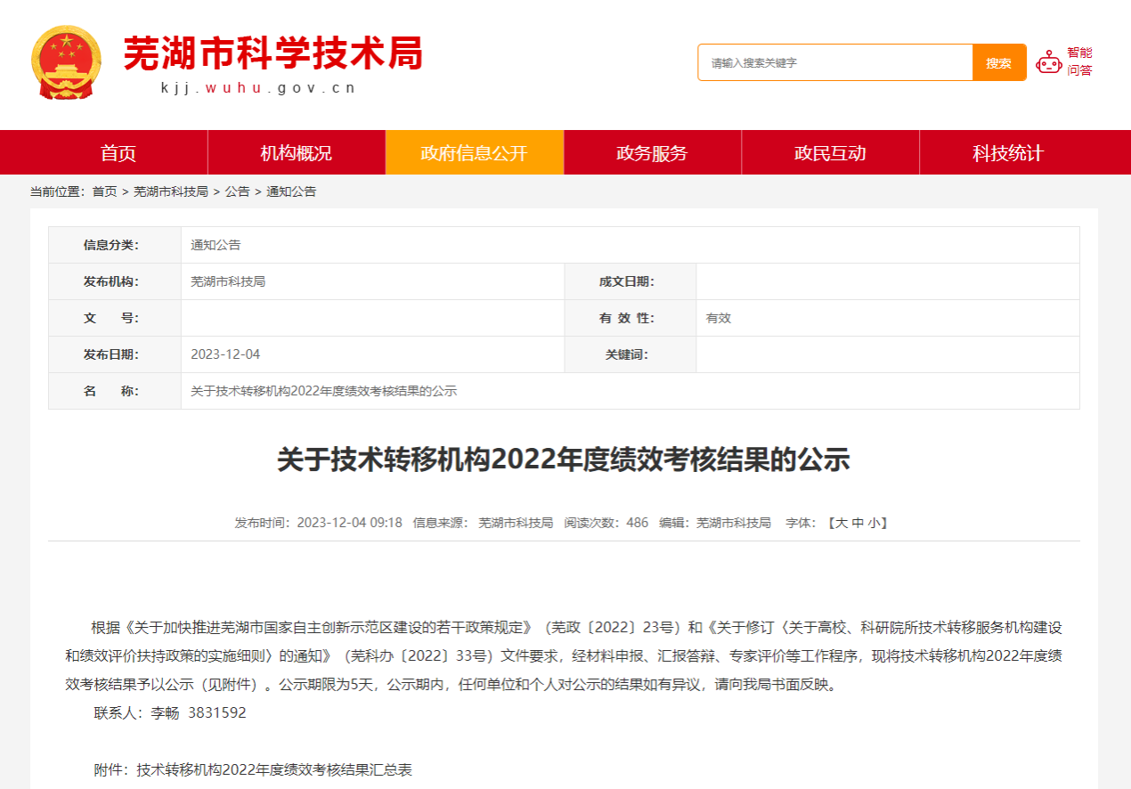Select the 政府信息公开 tab
This screenshot has height=789, width=1131.
tap(474, 153)
